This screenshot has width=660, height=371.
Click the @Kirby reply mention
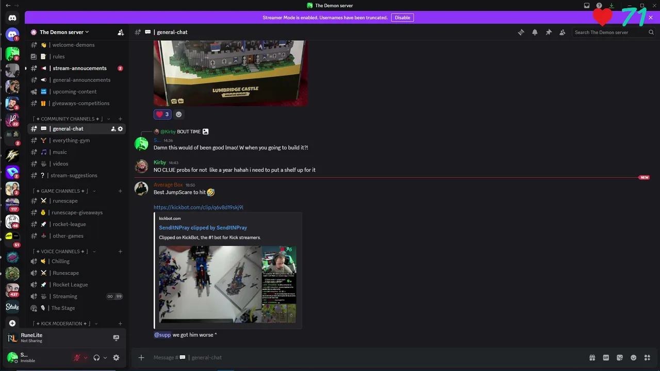point(168,131)
